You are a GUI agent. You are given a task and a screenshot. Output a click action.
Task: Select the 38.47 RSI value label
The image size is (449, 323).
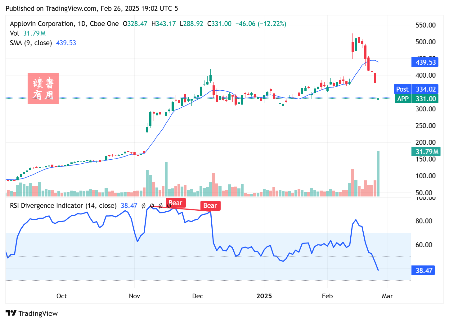pyautogui.click(x=423, y=270)
